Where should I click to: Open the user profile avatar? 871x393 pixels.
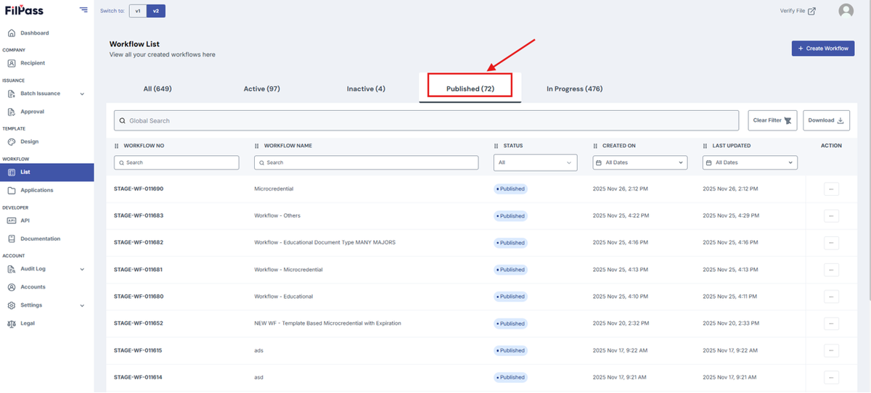pos(846,10)
